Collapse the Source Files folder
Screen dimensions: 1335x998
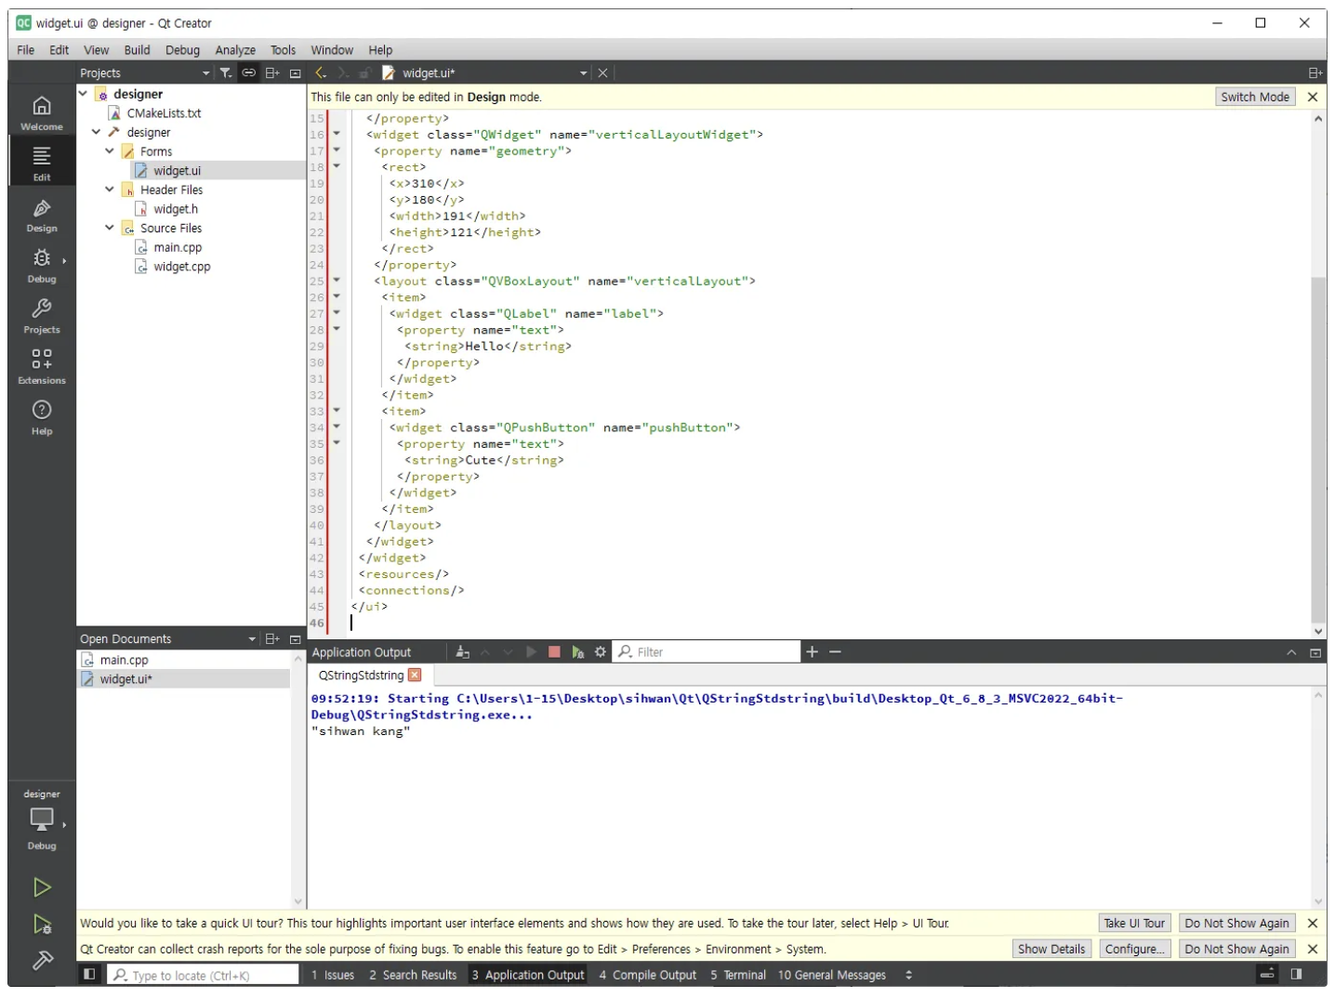coord(110,228)
